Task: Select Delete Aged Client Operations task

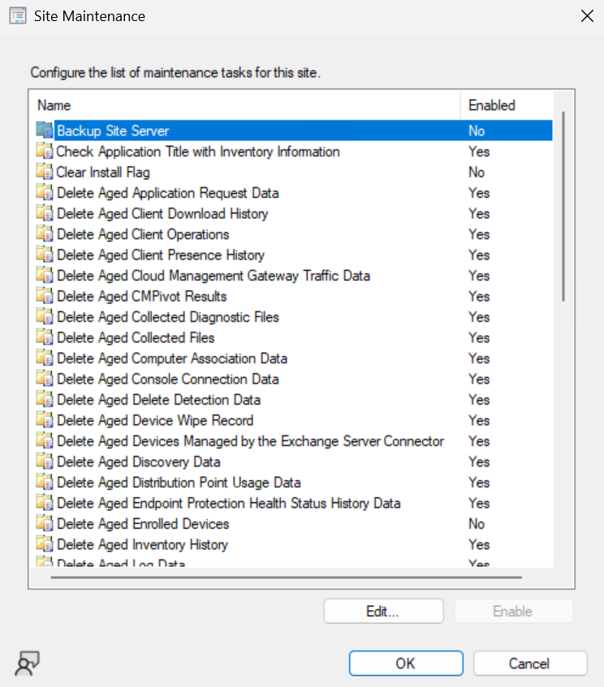Action: [x=143, y=234]
